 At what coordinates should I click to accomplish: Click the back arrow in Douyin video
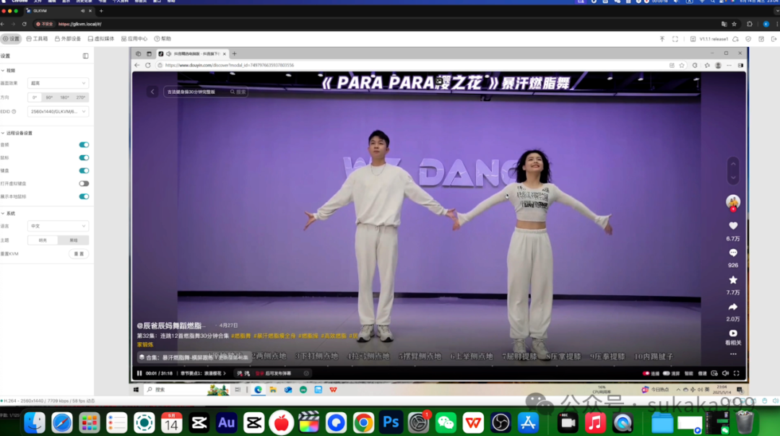point(152,92)
